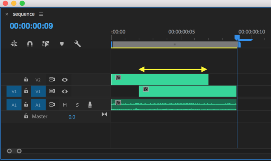Viewport: 271px width, 161px height.
Task: Toggle Linked Selection icon
Action: click(x=46, y=44)
